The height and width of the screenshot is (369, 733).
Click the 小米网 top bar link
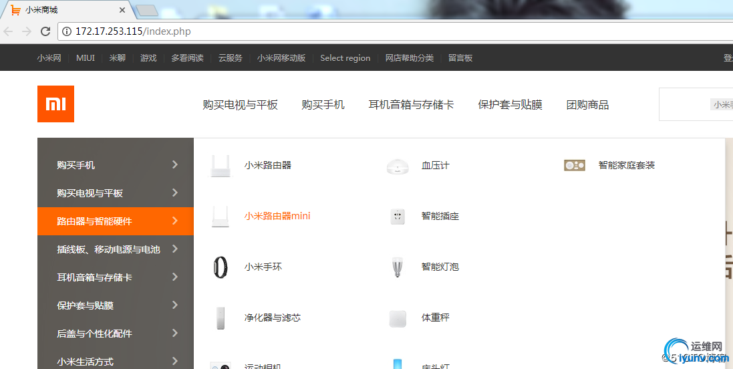click(49, 58)
